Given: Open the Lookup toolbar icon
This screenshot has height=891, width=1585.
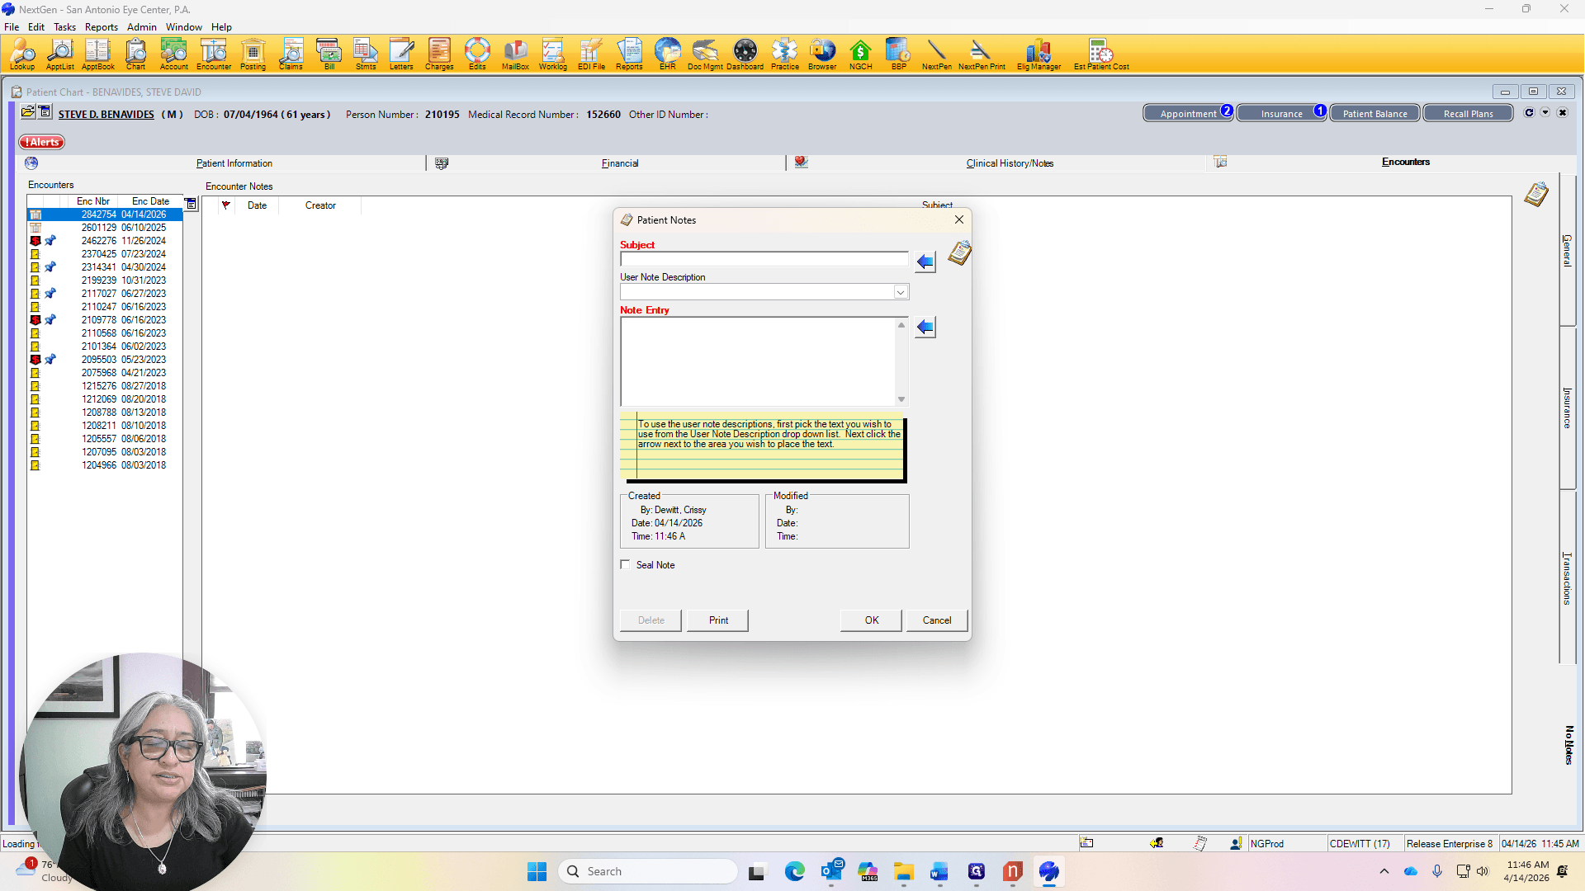Looking at the screenshot, I should pos(22,54).
